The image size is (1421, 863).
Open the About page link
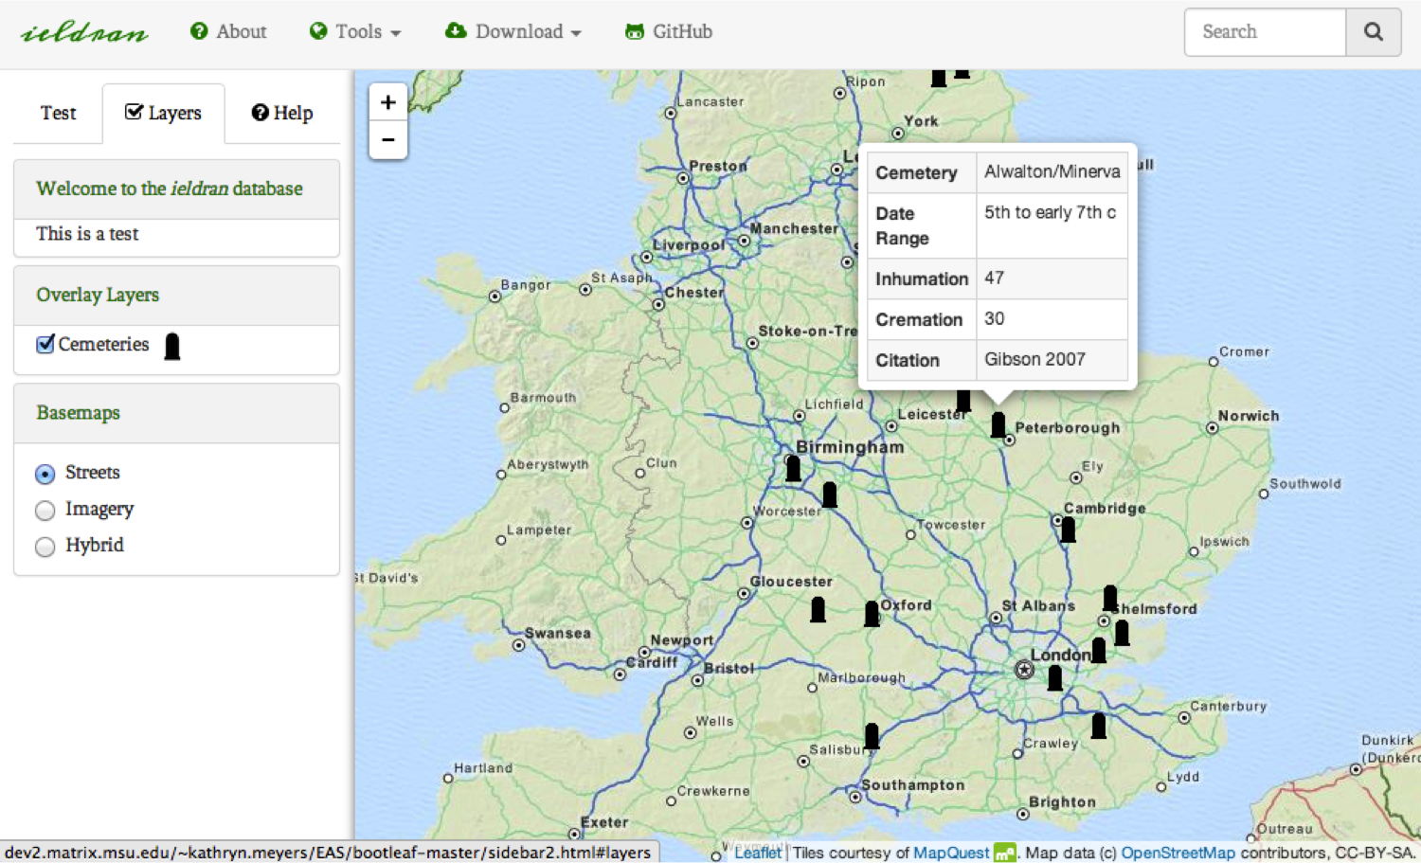[x=228, y=32]
